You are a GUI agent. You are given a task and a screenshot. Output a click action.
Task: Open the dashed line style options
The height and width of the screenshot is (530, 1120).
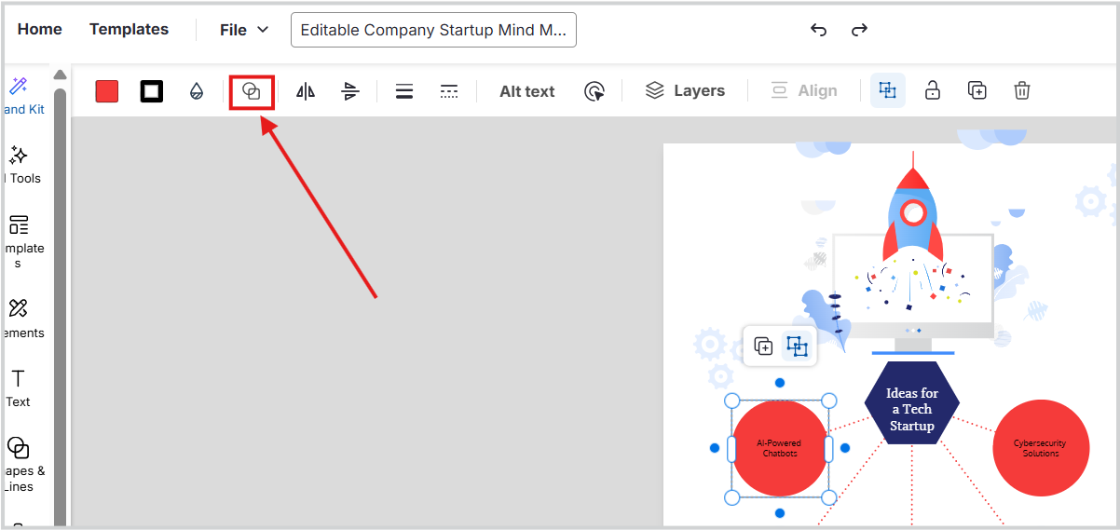(x=449, y=91)
